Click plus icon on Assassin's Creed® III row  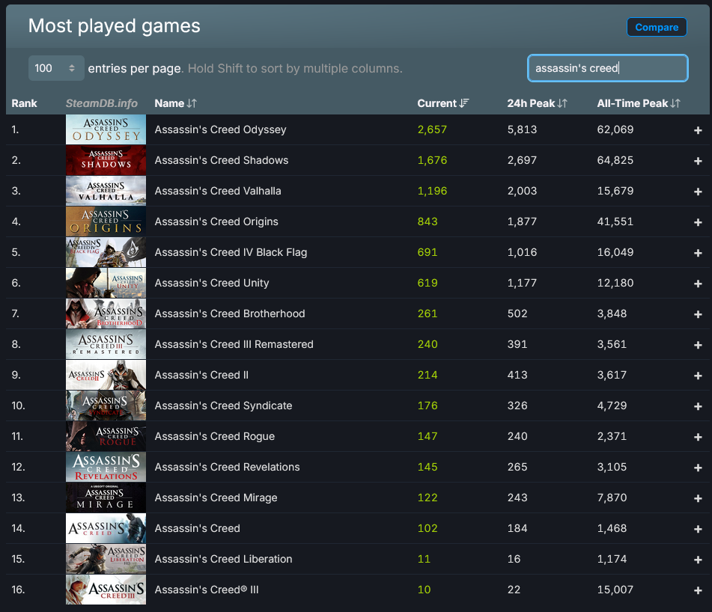pyautogui.click(x=698, y=591)
